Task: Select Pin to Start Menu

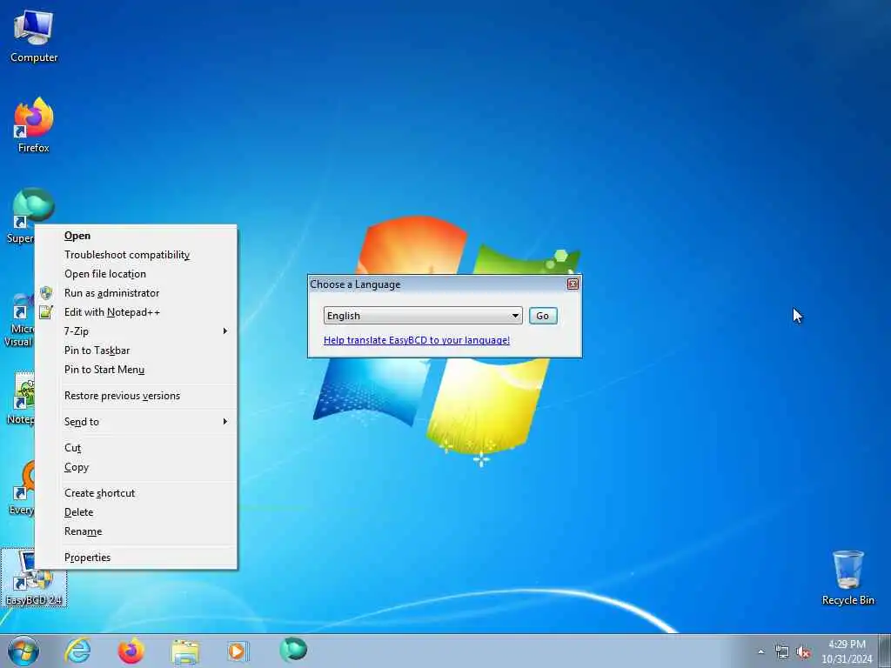Action: click(x=136, y=369)
